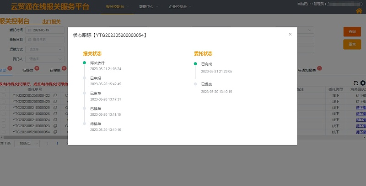
Task: Open table column settings gear
Action: (363, 83)
